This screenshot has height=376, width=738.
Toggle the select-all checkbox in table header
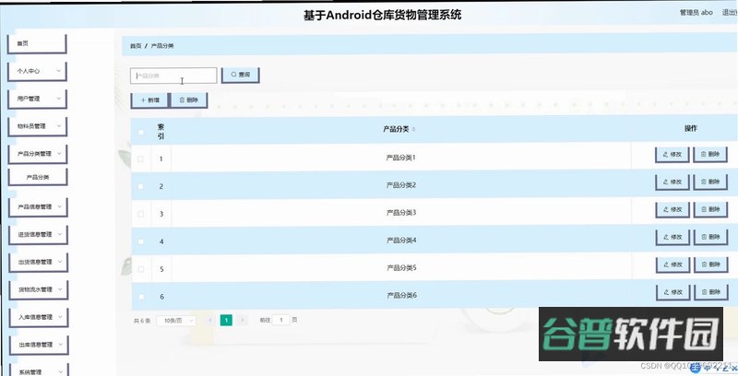[x=140, y=132]
